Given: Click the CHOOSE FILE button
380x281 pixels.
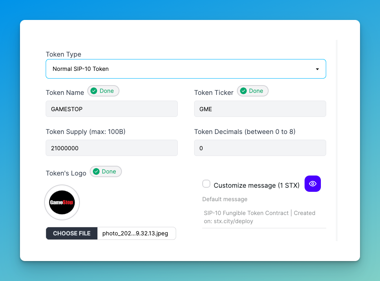Looking at the screenshot, I should tap(72, 233).
